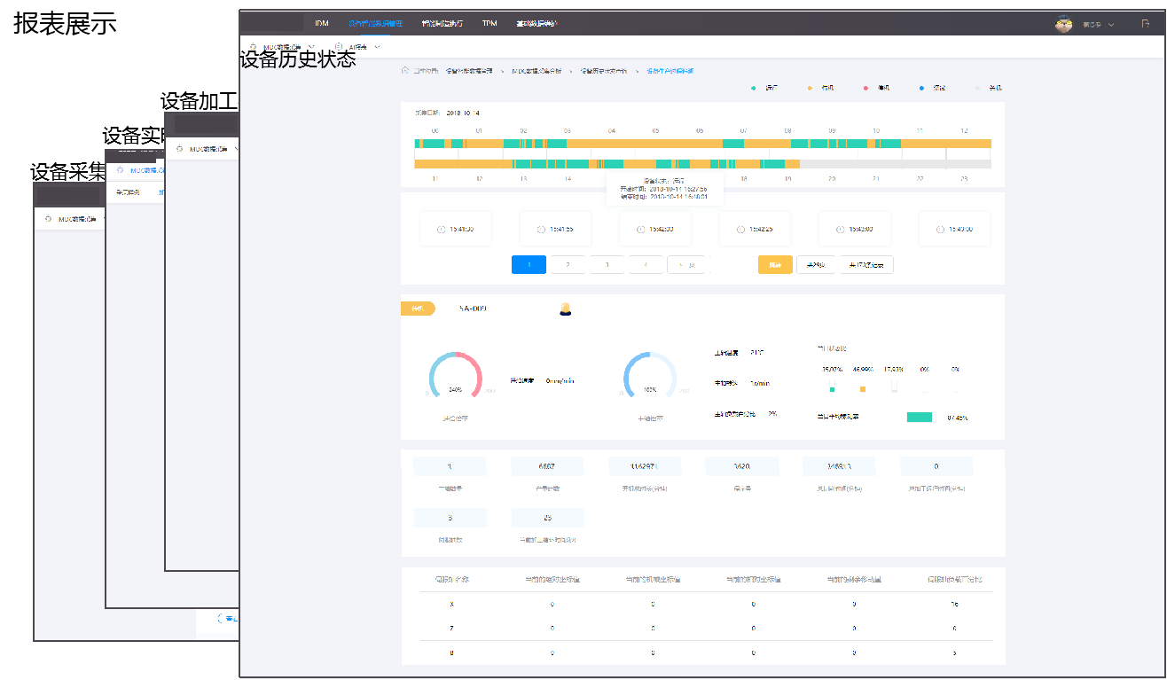
Task: Toggle the green running status legend item
Action: 754,89
